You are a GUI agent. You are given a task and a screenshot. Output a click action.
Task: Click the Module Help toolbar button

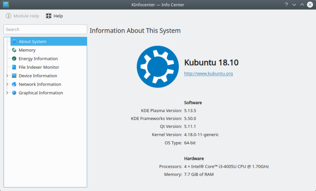pyautogui.click(x=23, y=16)
